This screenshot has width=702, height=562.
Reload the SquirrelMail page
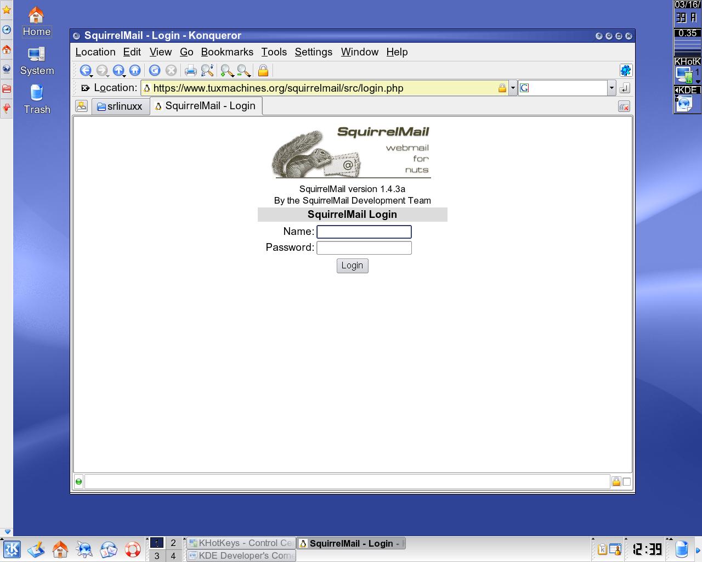pos(155,70)
